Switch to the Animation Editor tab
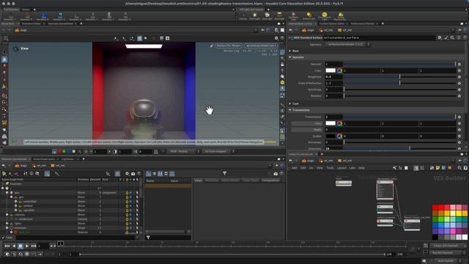The height and width of the screenshot is (264, 469). pyautogui.click(x=32, y=23)
